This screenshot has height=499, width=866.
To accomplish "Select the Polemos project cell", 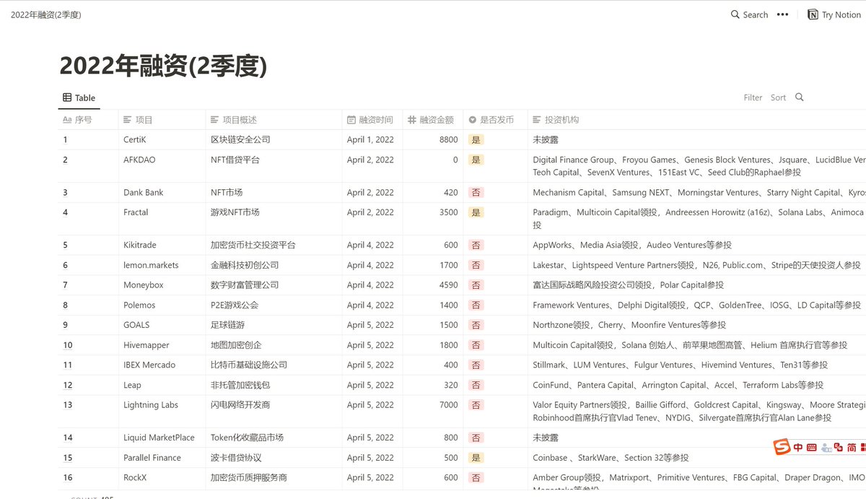I will tap(162, 305).
